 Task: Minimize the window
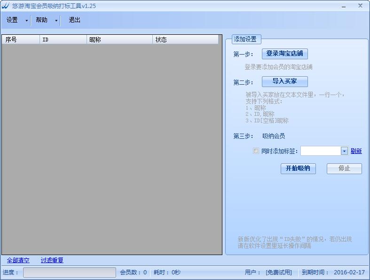pyautogui.click(x=344, y=6)
